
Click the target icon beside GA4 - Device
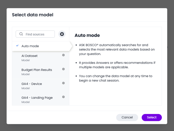63,83
